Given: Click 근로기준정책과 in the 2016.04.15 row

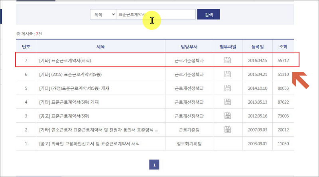Looking at the screenshot, I should point(189,60).
